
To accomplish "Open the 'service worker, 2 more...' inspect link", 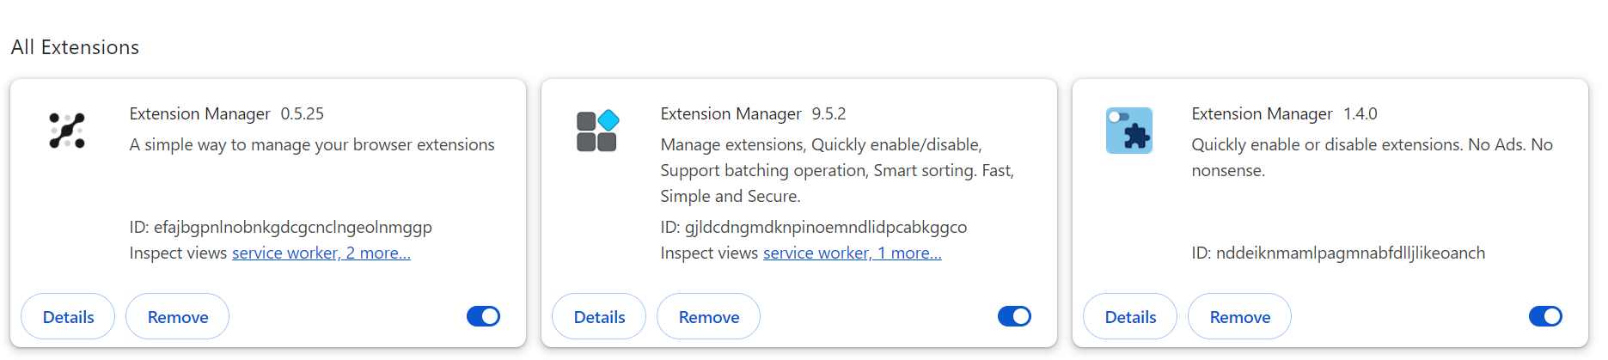I will 321,253.
